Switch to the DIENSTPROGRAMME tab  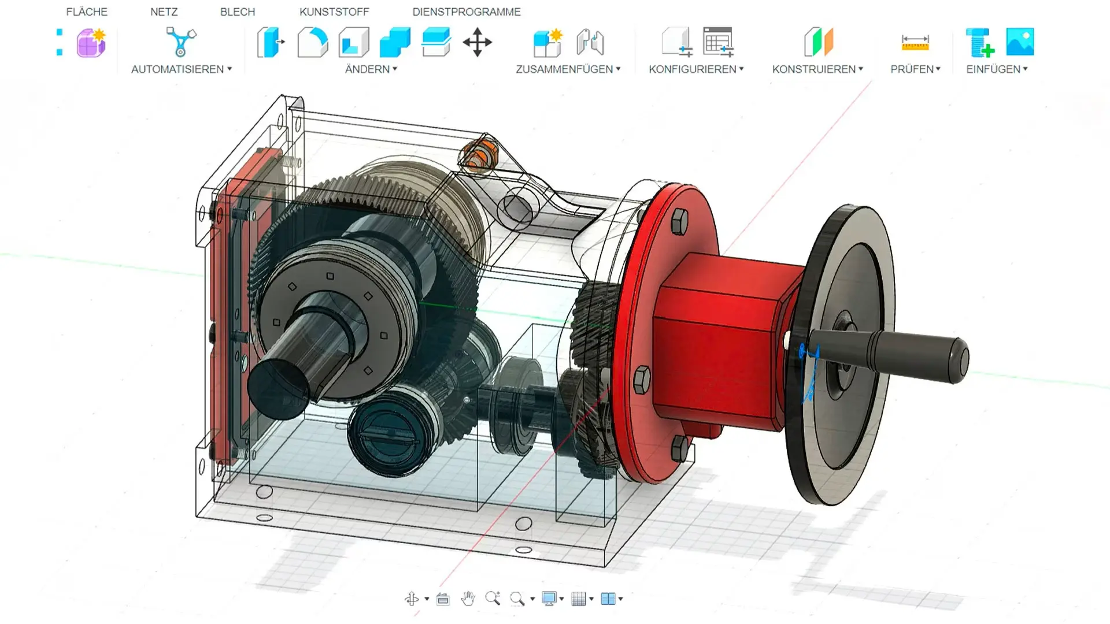click(x=466, y=12)
